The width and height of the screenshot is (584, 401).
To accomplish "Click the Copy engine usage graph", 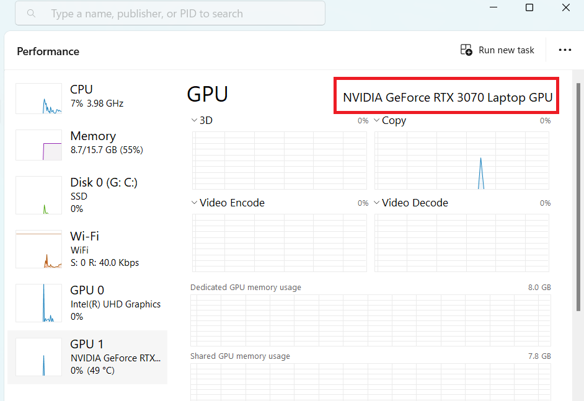I will click(462, 161).
